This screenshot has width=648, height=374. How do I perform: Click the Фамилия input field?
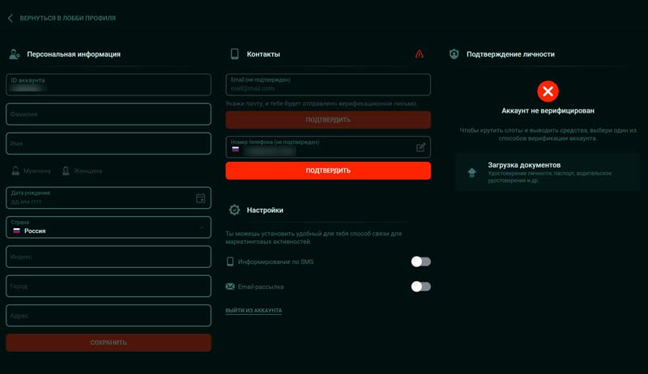pos(109,114)
